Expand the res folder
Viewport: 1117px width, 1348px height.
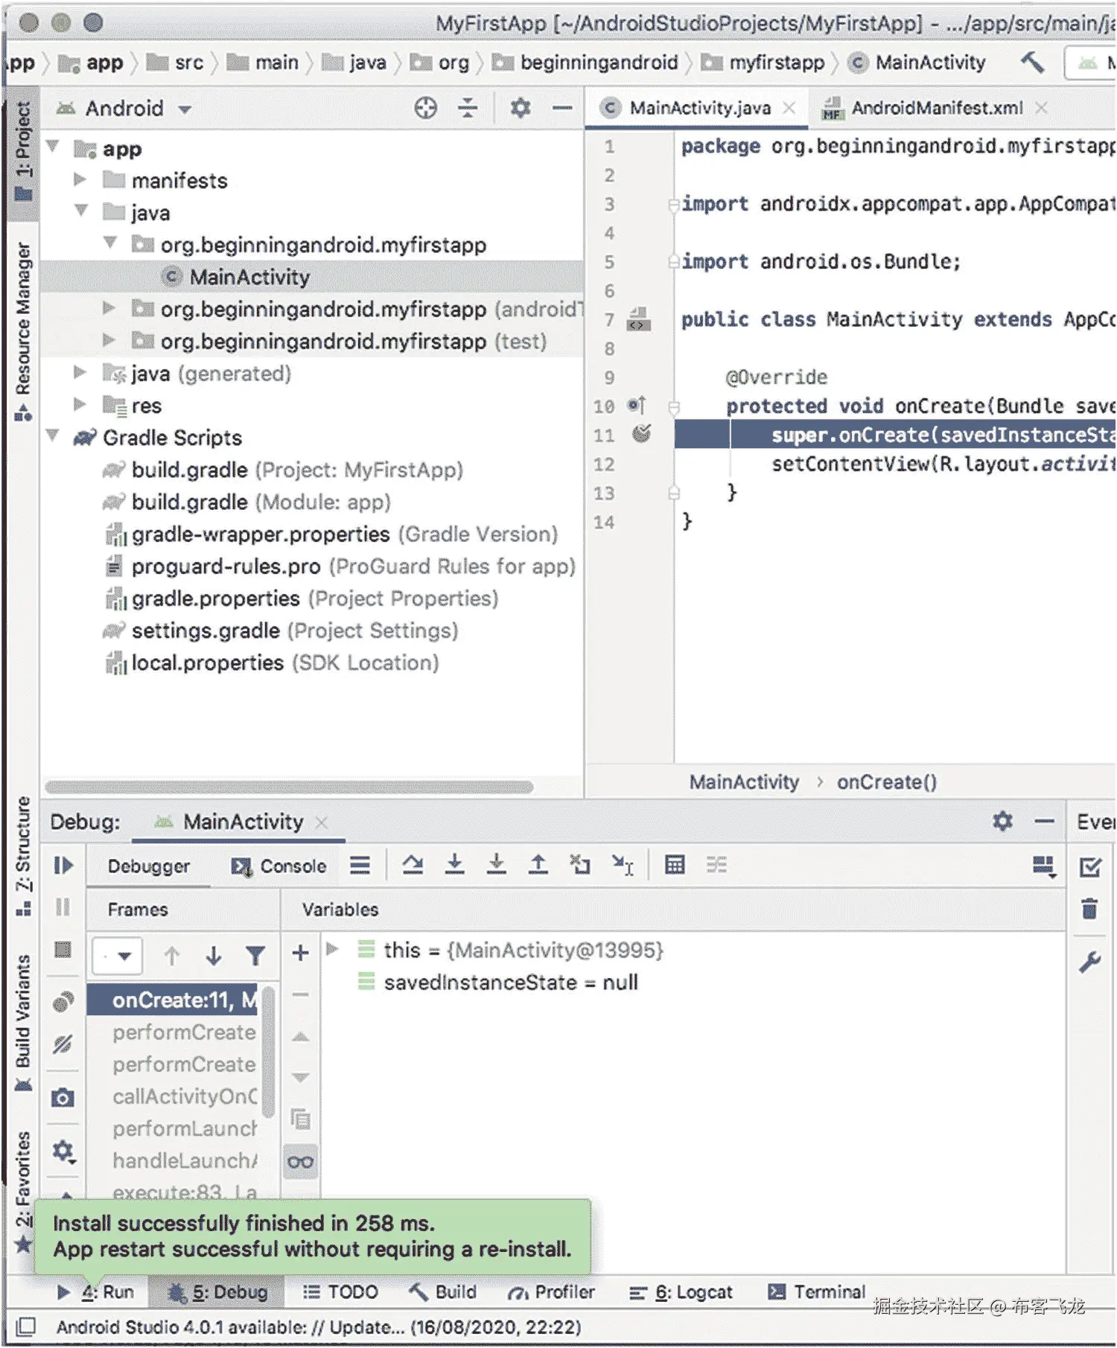(80, 404)
